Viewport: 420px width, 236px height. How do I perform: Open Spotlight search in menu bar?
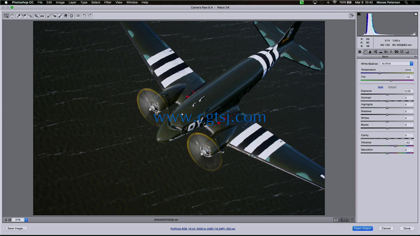pos(406,3)
